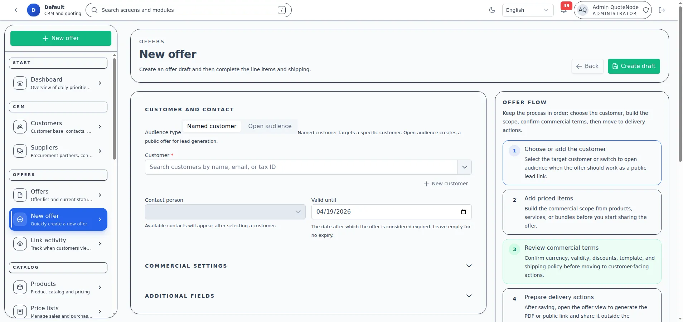Open Suppliers via its procurement icon

(x=20, y=151)
